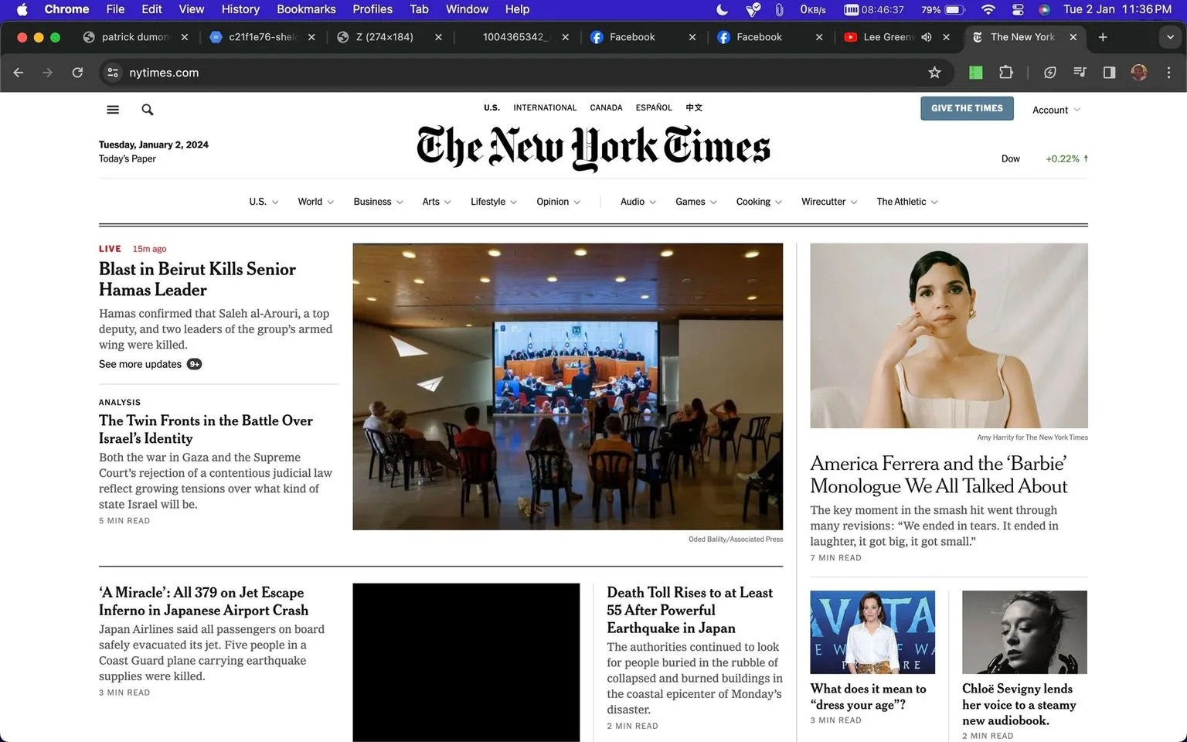This screenshot has height=742, width=1187.
Task: Close the Lee Green YouTube tab
Action: 946,37
